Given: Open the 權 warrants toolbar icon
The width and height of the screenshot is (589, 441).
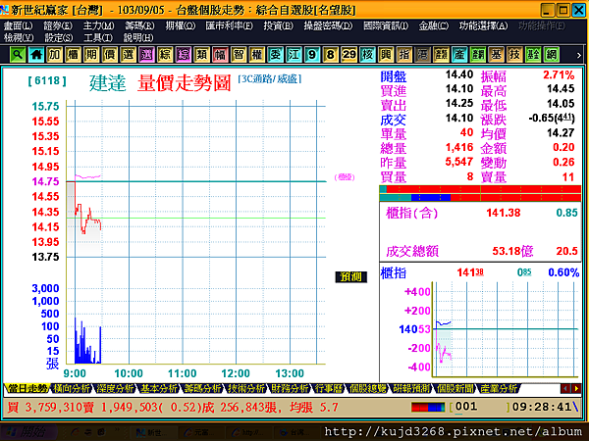Looking at the screenshot, I should pos(257,55).
